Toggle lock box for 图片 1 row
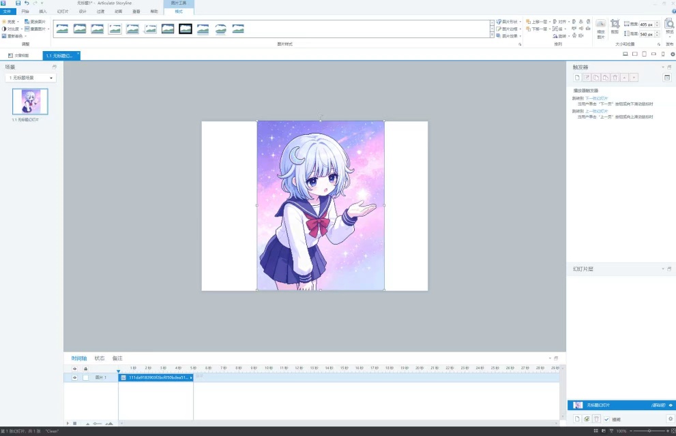676x436 pixels. click(x=85, y=377)
